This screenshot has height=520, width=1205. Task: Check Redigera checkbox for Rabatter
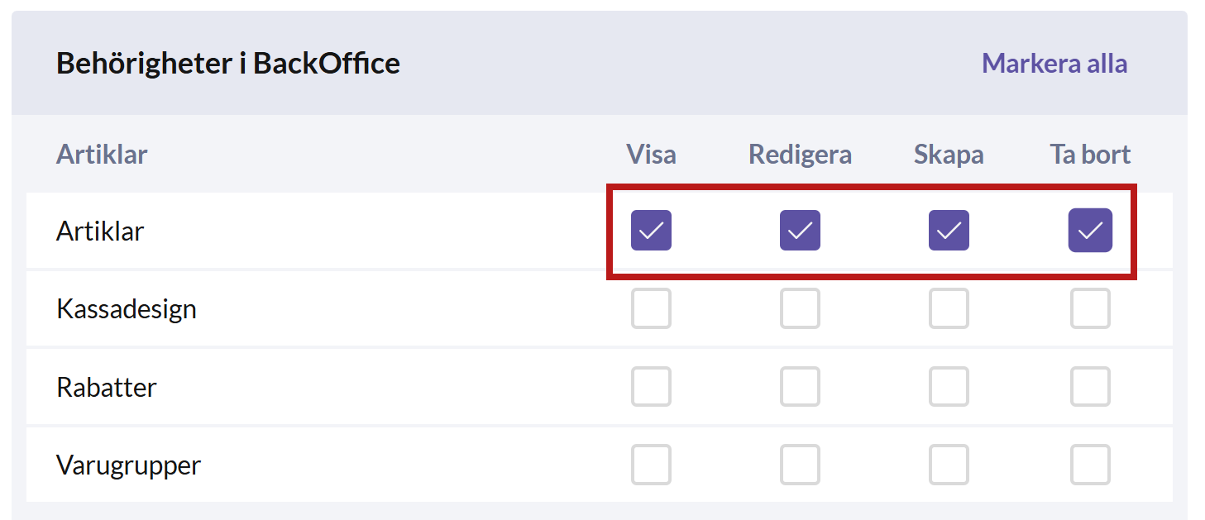pyautogui.click(x=800, y=386)
